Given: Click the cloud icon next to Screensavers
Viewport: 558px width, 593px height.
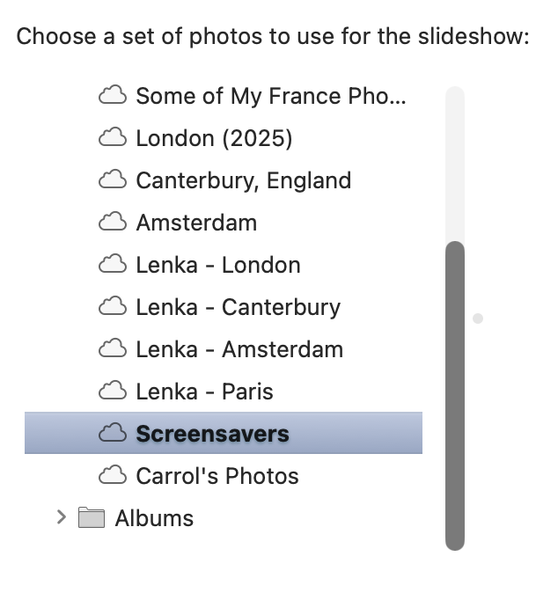Looking at the screenshot, I should [113, 433].
